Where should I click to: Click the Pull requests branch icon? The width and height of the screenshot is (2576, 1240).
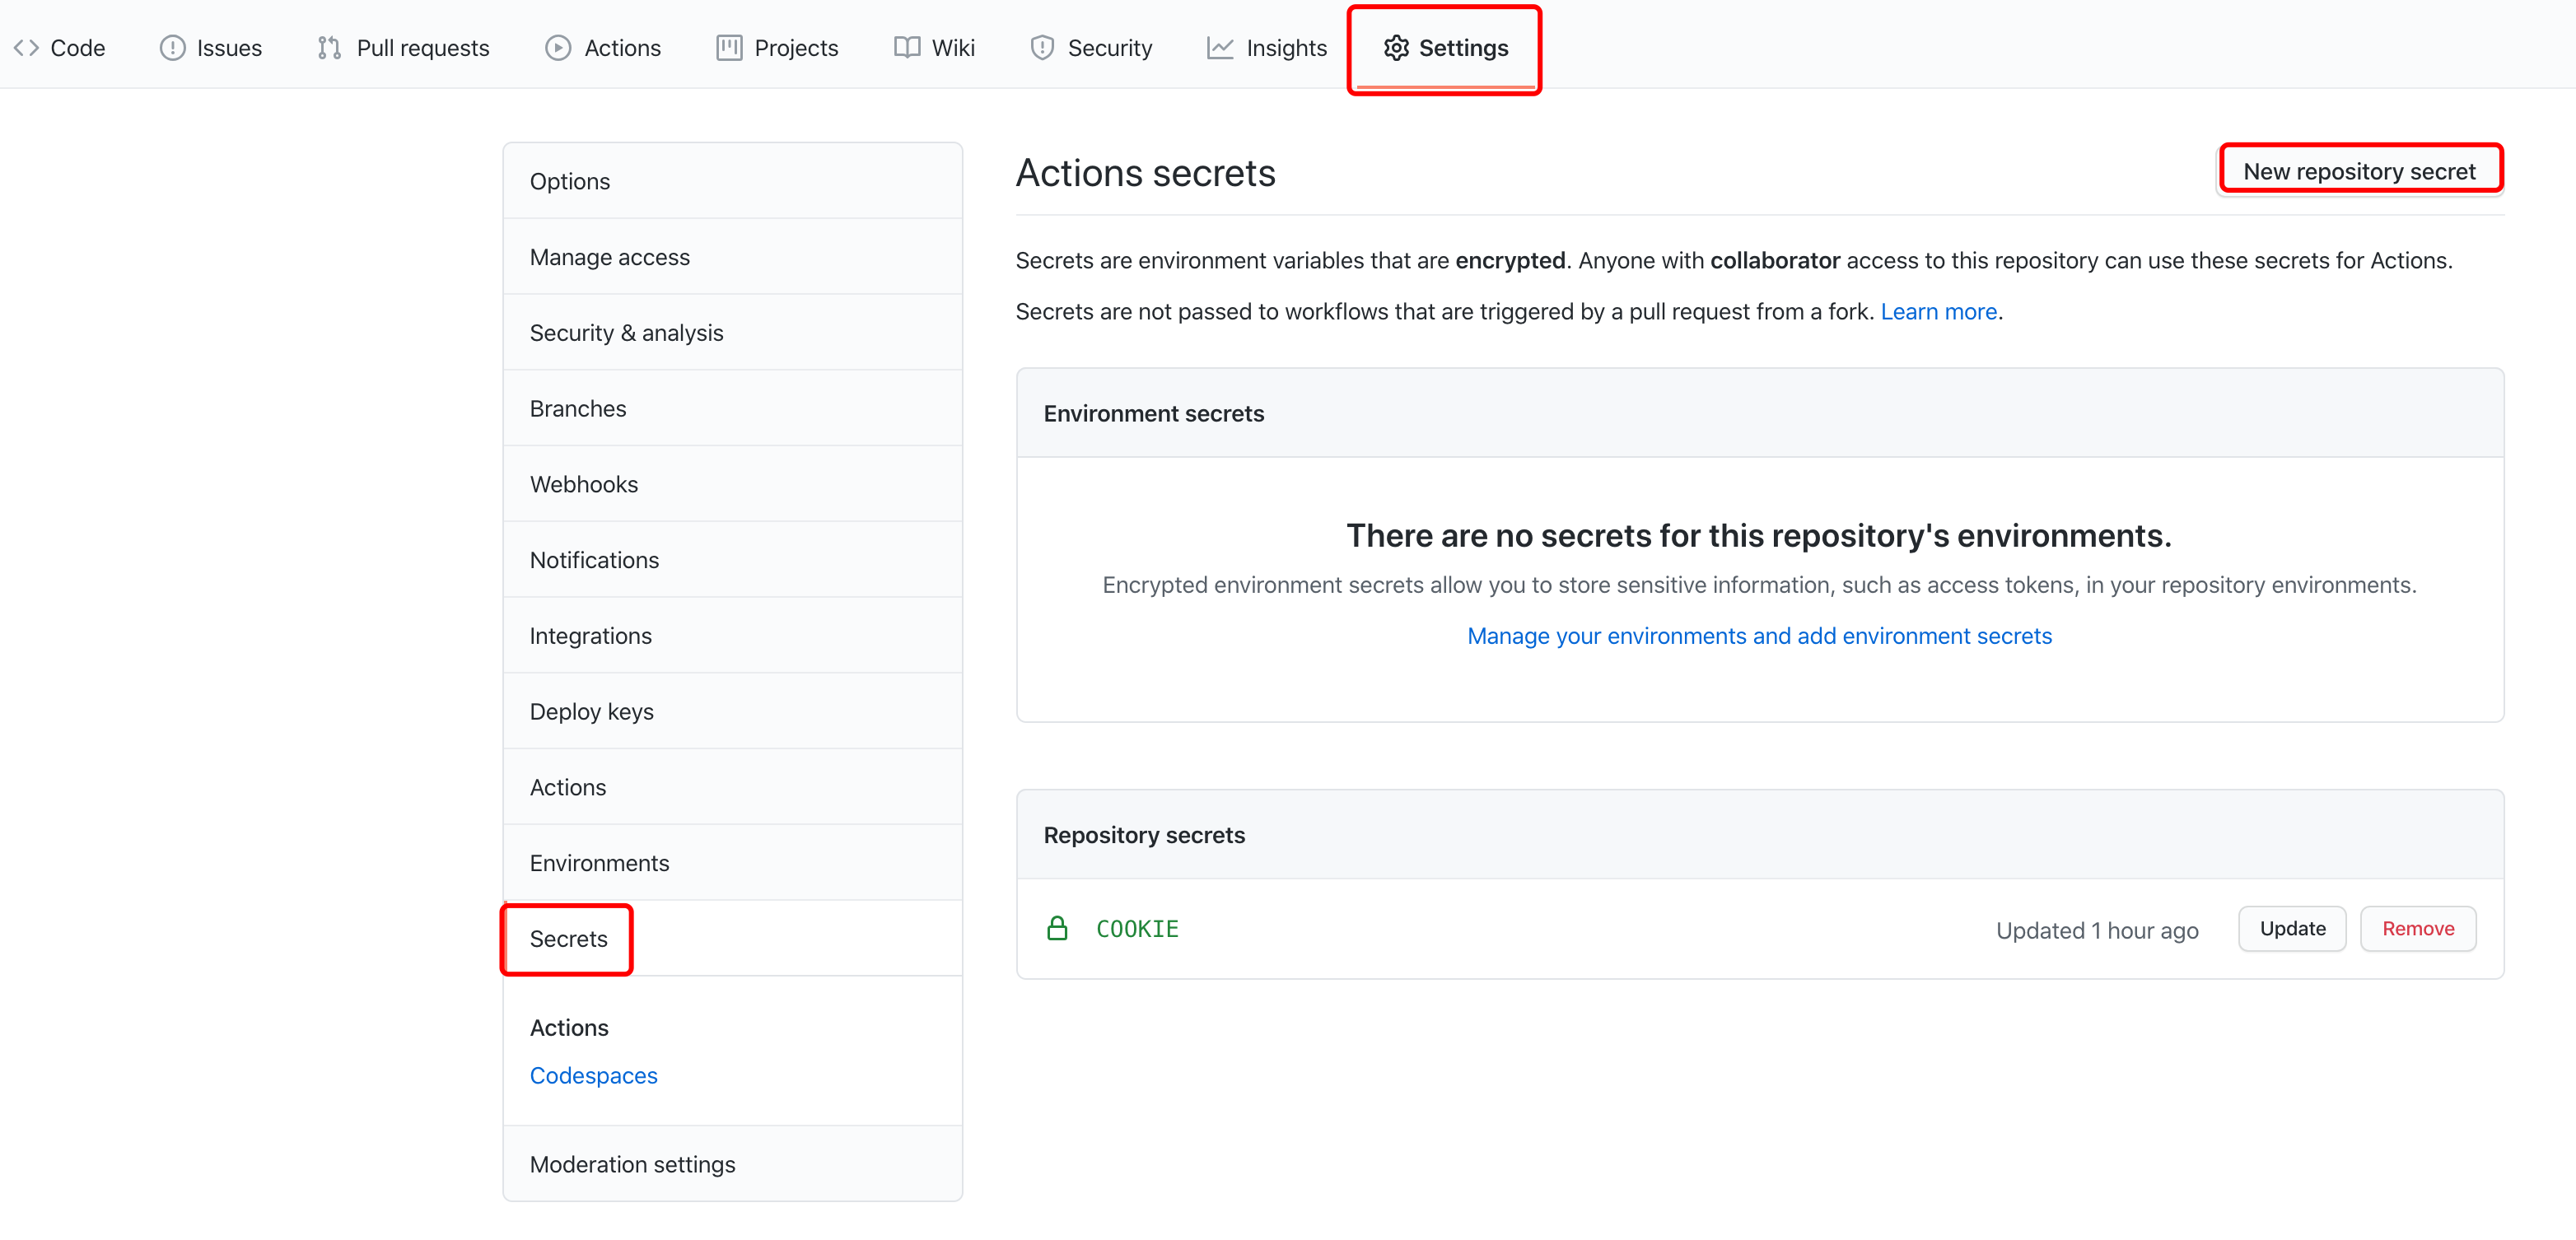pyautogui.click(x=329, y=48)
